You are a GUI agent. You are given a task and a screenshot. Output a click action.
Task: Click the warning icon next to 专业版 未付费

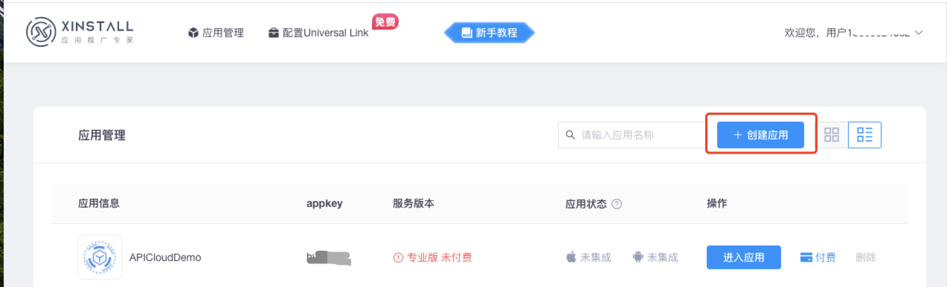[x=399, y=257]
